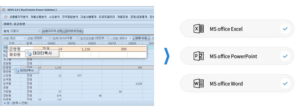Screen dimensions: 308x112
Task: Click the value 59 in the 거모동 row
Action: pos(120,91)
